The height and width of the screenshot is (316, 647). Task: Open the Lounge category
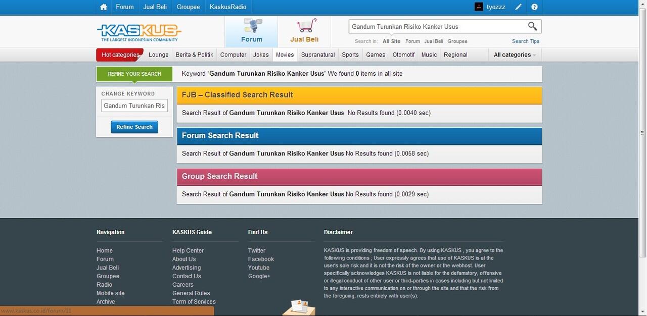coord(159,55)
